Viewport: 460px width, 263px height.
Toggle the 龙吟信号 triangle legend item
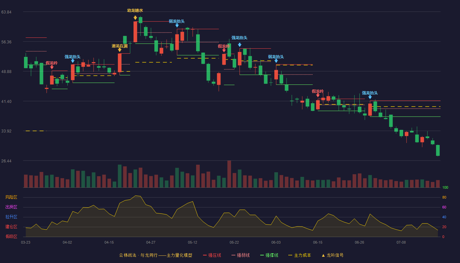(333, 255)
